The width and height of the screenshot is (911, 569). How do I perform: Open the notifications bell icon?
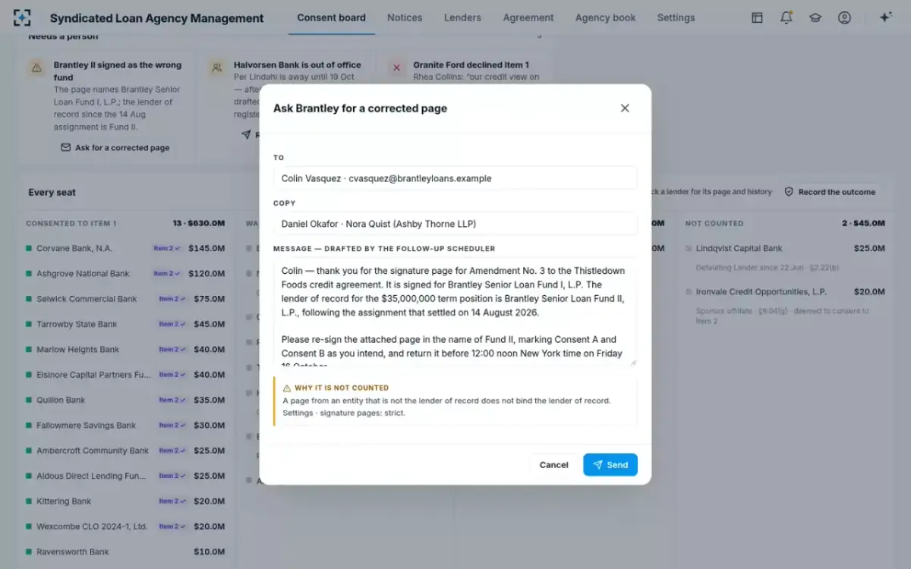pyautogui.click(x=786, y=17)
